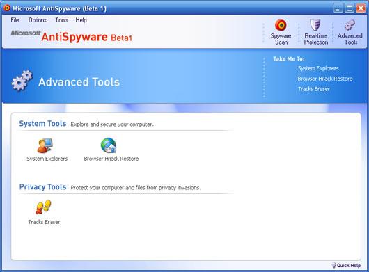369x272 pixels.
Task: Open the Help menu
Action: (81, 20)
